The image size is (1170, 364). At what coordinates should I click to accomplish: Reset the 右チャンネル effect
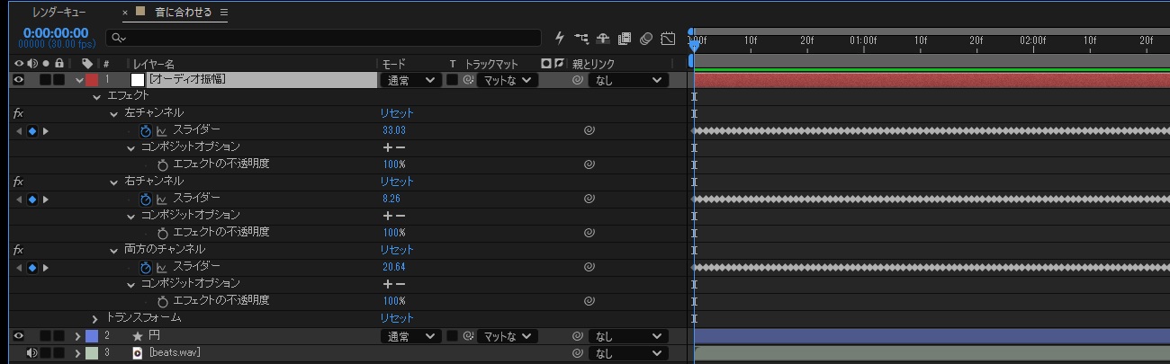(x=397, y=182)
